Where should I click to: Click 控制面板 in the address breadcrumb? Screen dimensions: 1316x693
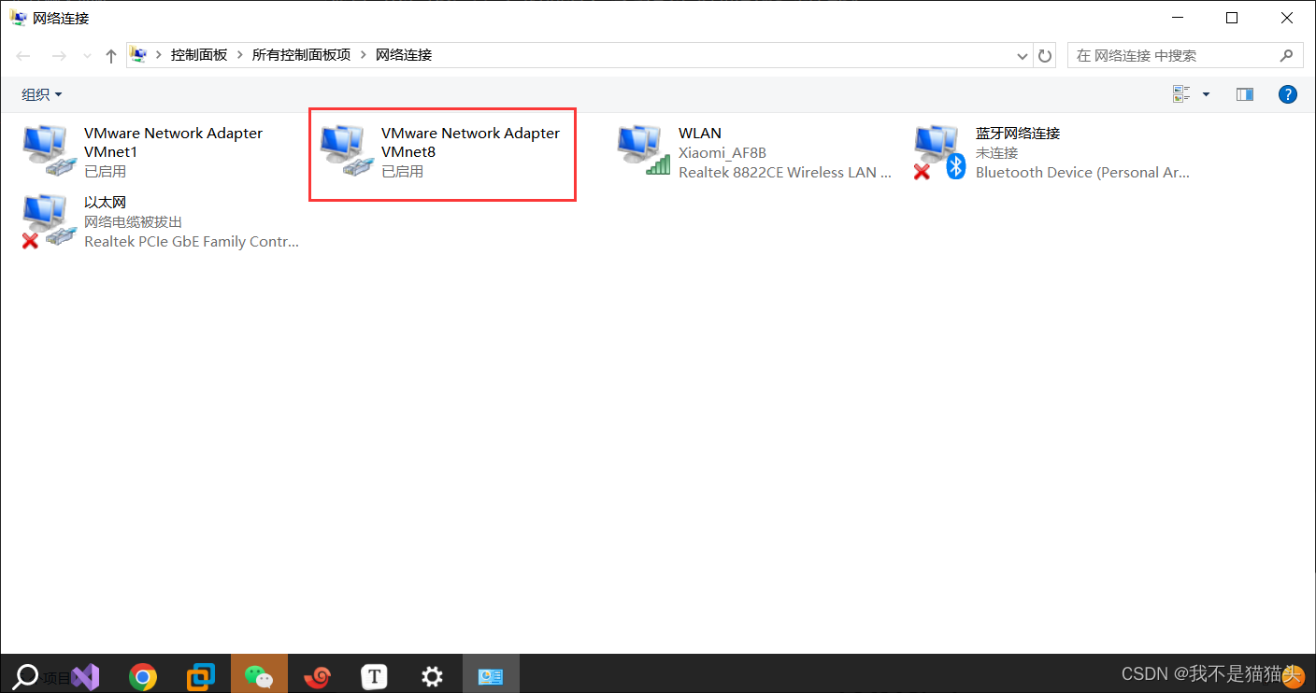click(x=199, y=55)
